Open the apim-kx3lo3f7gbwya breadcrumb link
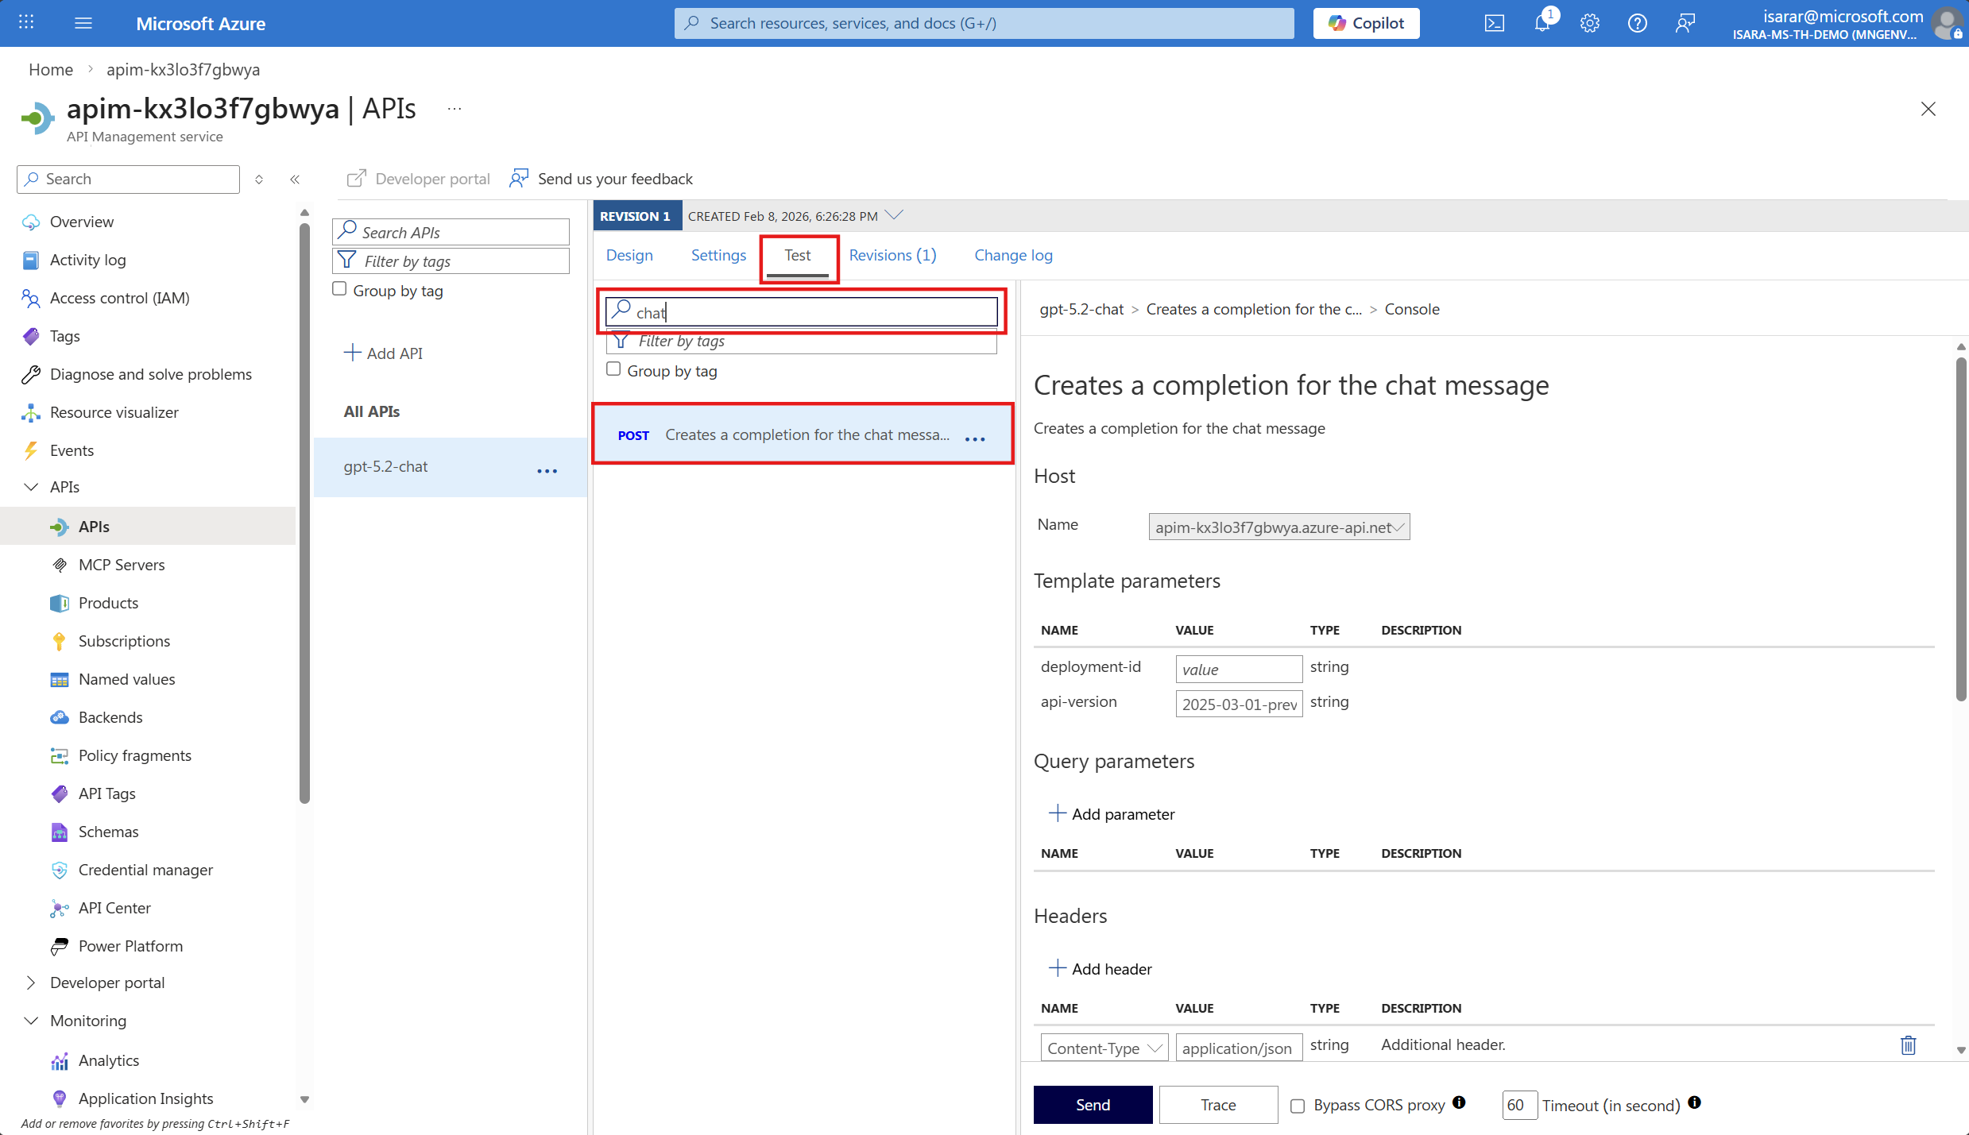Image resolution: width=1969 pixels, height=1135 pixels. [183, 69]
